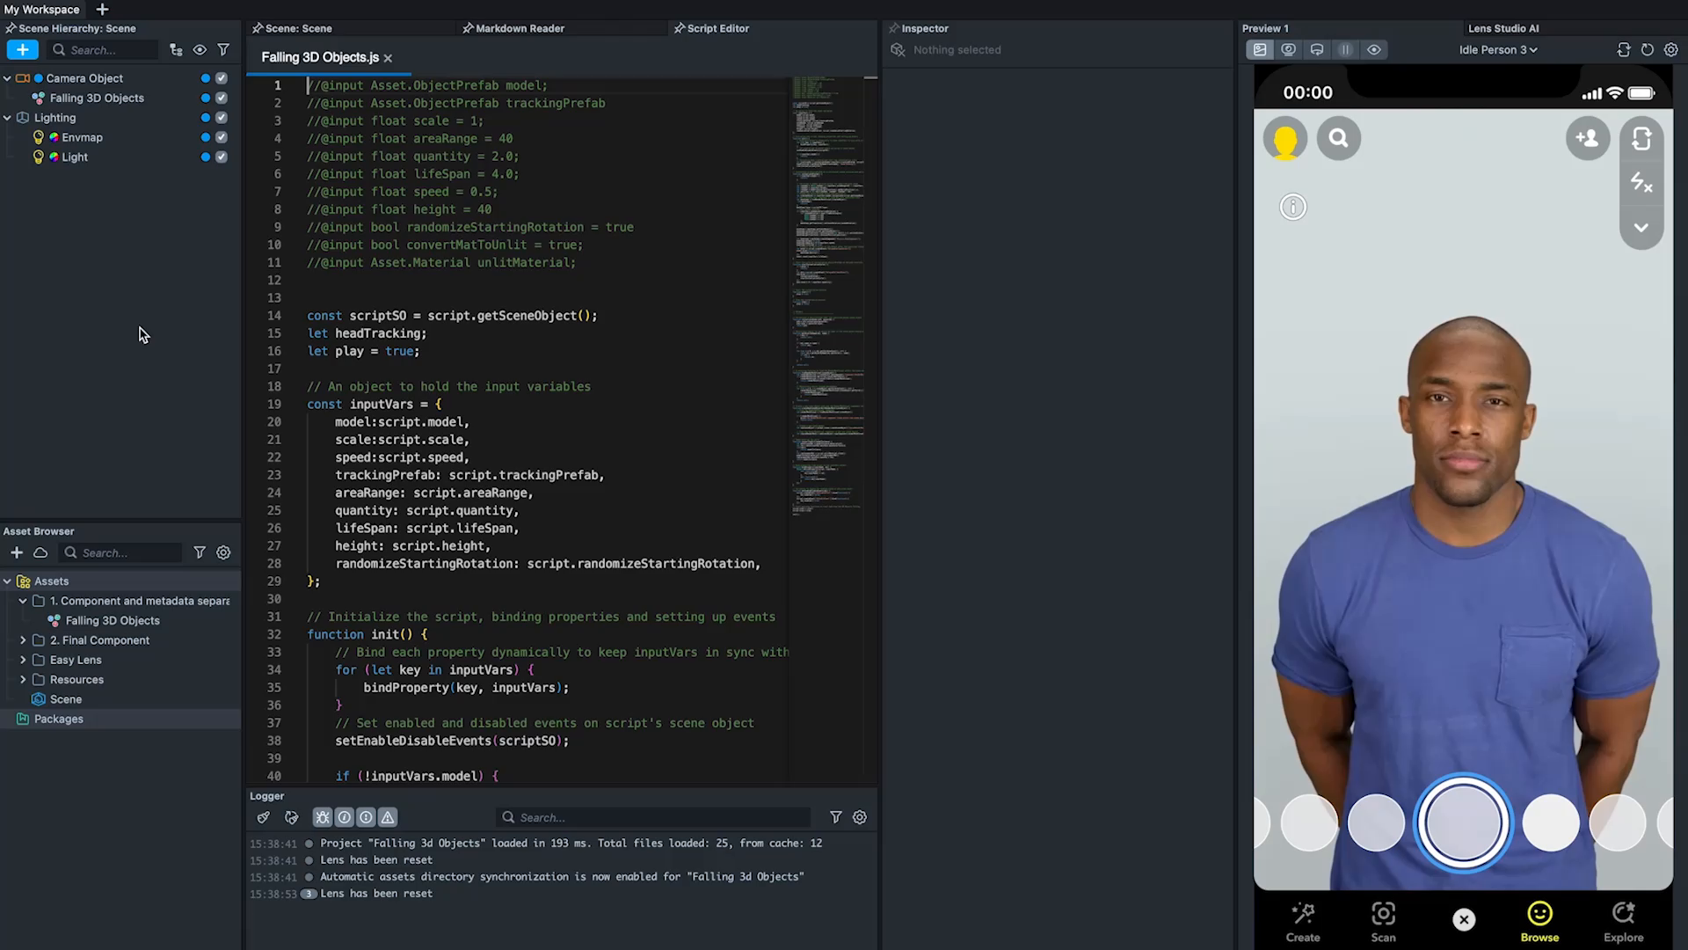Open Asset Browser filter icon
The height and width of the screenshot is (950, 1688).
200,553
